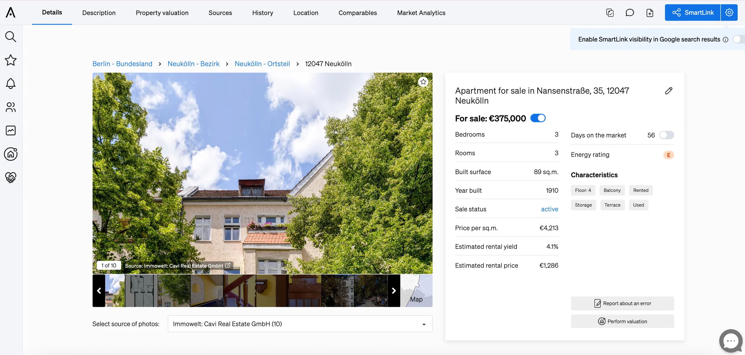Click the Balcony characteristic tag
Screen dimensions: 745x355
coord(612,190)
